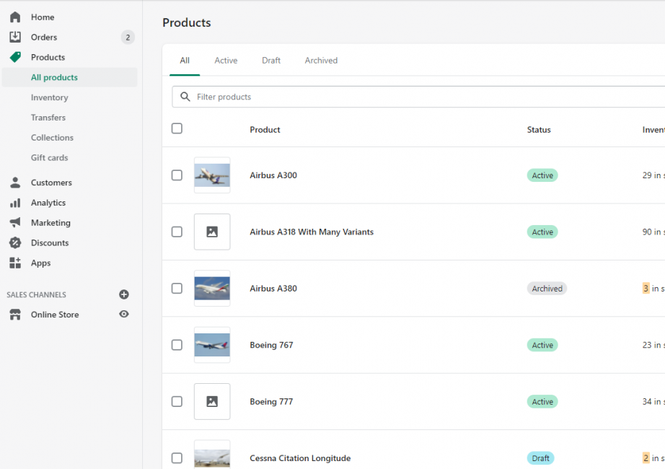Viewport: 665px width, 469px height.
Task: Toggle the select-all products checkbox
Action: coord(177,128)
